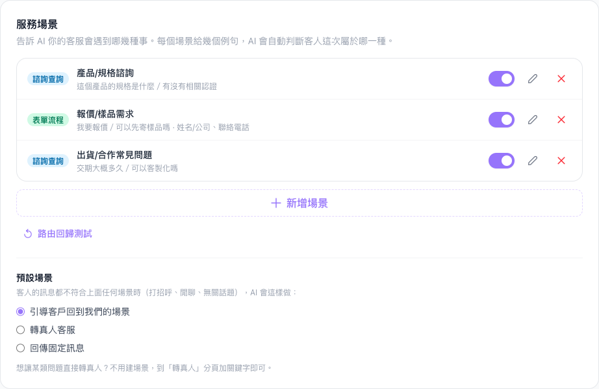Click the 諮詢查詢 tag on 出貨/合作常見問題 row
The image size is (599, 389).
tap(48, 161)
